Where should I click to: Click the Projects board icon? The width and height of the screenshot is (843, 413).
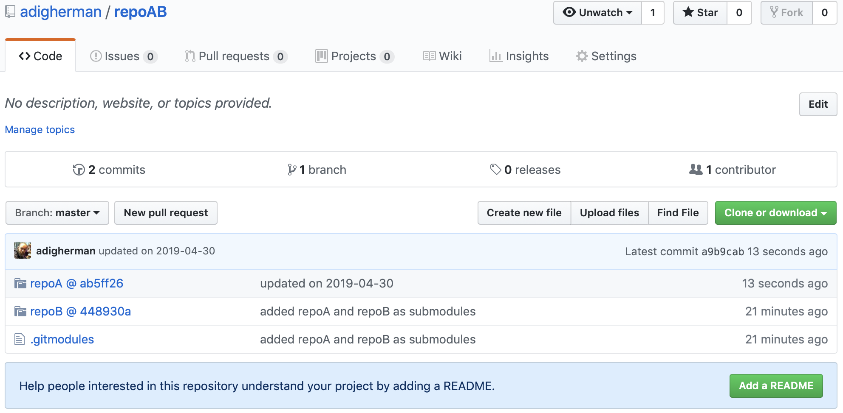pyautogui.click(x=322, y=56)
